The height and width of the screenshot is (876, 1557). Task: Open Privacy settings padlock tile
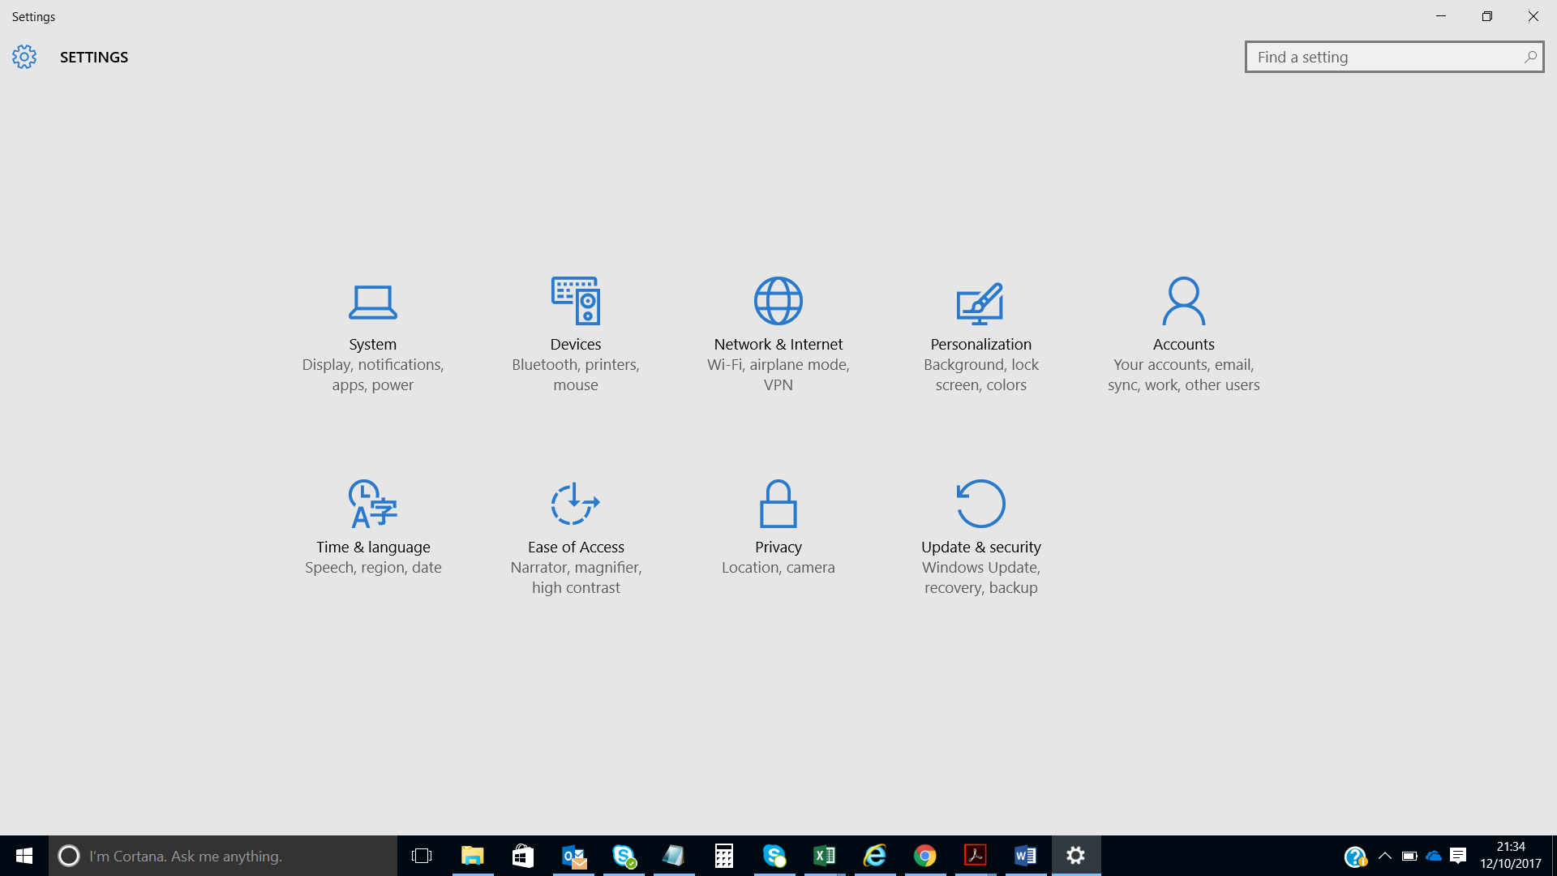(778, 529)
